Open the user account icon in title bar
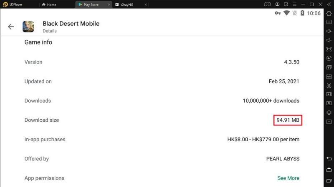Screen dimensions: 334x187 tap(278, 4)
